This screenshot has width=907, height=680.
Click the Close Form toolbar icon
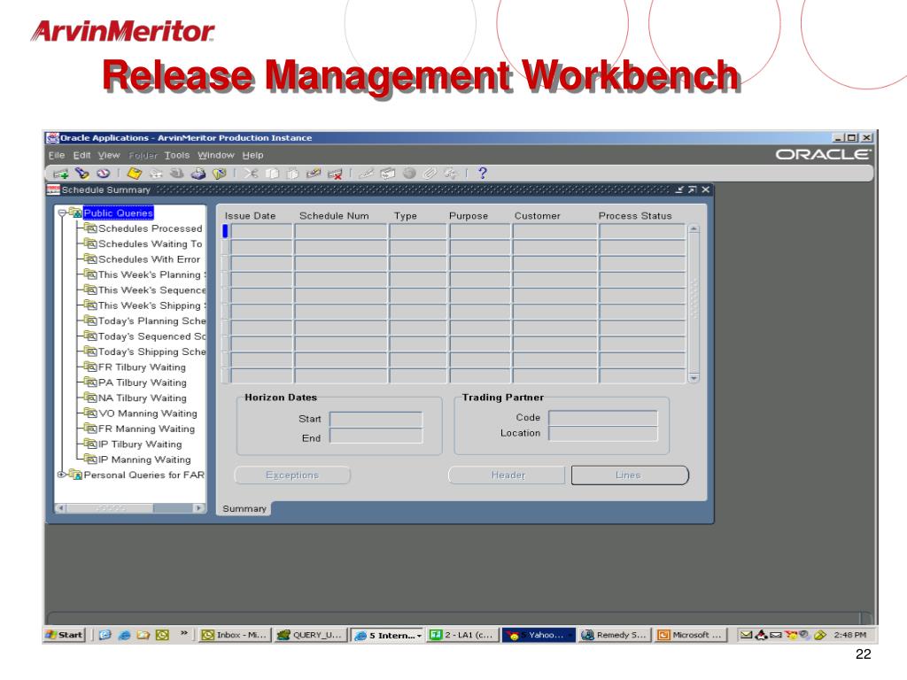(220, 174)
